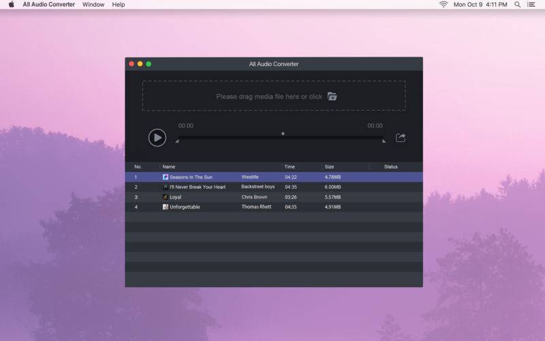
Task: Click the Loyal track album icon
Action: click(166, 197)
